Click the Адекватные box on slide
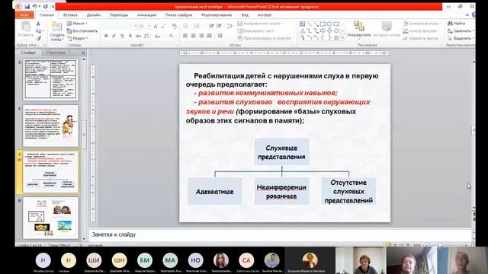 click(x=215, y=191)
